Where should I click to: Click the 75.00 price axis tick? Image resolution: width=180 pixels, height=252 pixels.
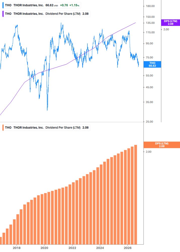pyautogui.click(x=149, y=57)
